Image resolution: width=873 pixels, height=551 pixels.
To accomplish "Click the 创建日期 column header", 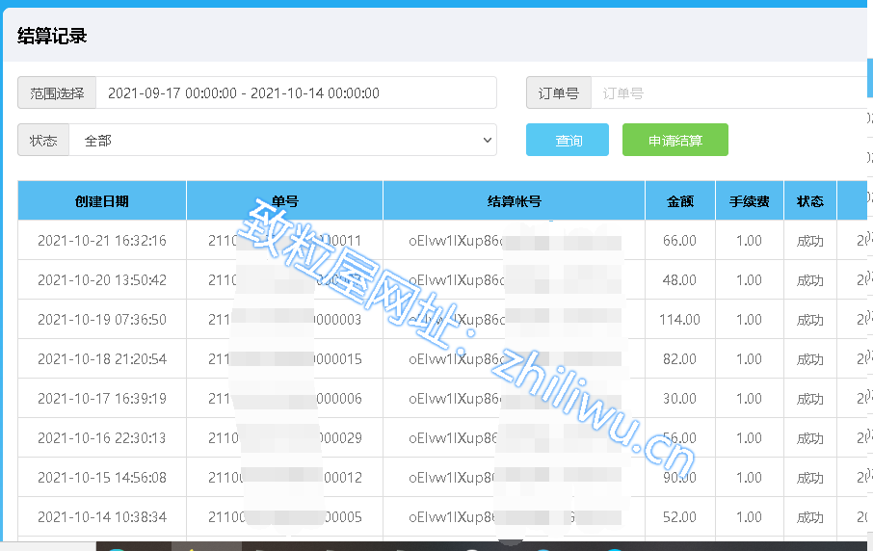I will click(102, 201).
